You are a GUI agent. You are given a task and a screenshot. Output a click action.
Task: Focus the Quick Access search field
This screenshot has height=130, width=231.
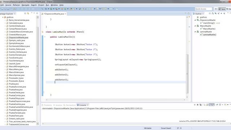(204, 9)
